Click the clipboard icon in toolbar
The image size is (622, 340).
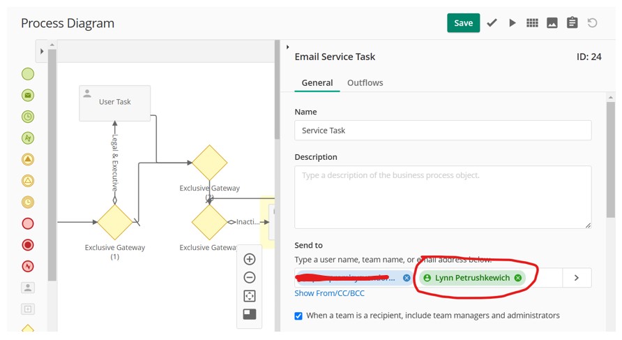click(572, 23)
